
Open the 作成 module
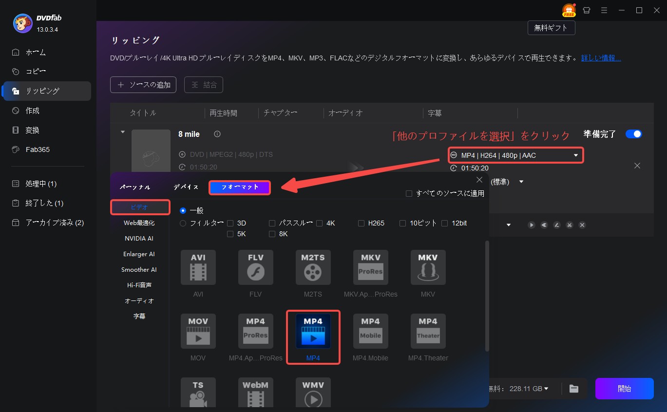47,111
